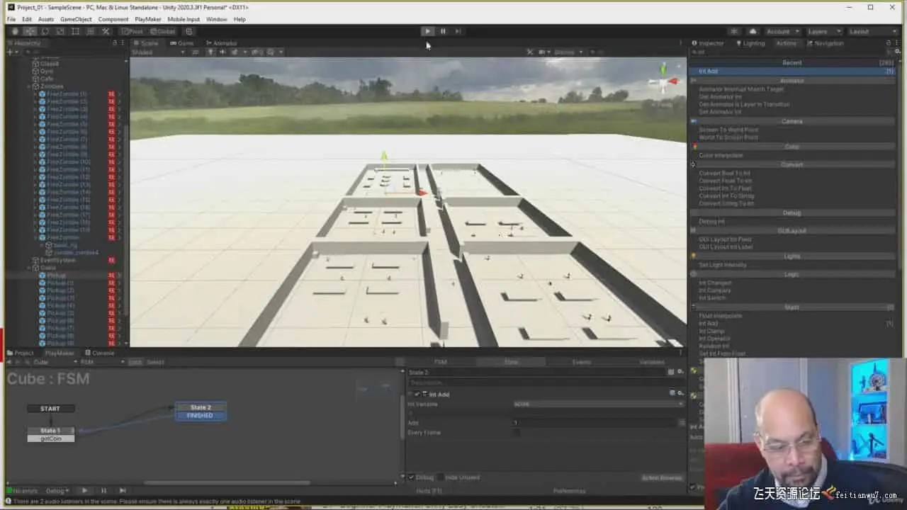The height and width of the screenshot is (510, 907).
Task: Open the Shaded draw mode dropdown
Action: point(157,52)
